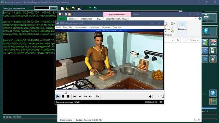The width and height of the screenshot is (219, 123).
Task: Open the Video Tools ribbon tab
Action: pos(117,19)
